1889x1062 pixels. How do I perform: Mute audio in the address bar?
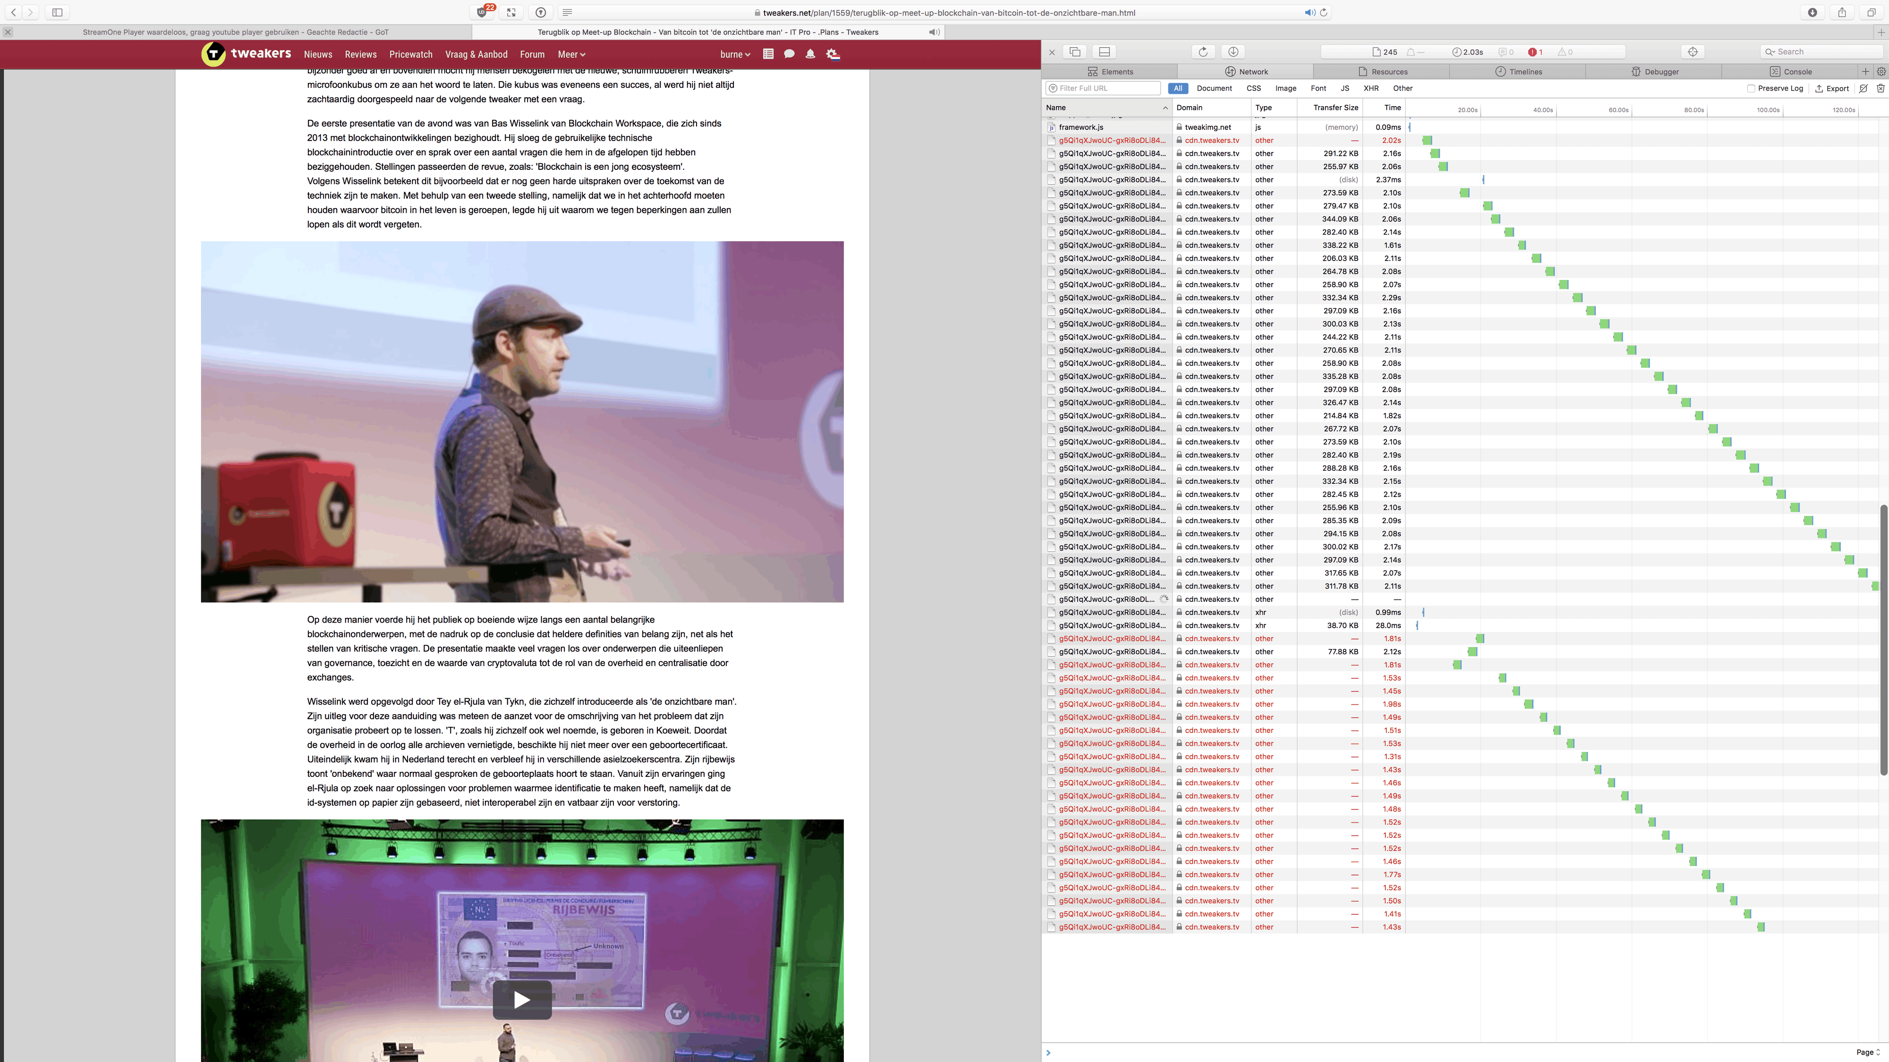1310,12
